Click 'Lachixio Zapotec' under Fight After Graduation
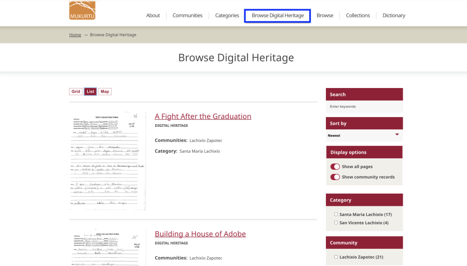This screenshot has width=467, height=266. (206, 140)
